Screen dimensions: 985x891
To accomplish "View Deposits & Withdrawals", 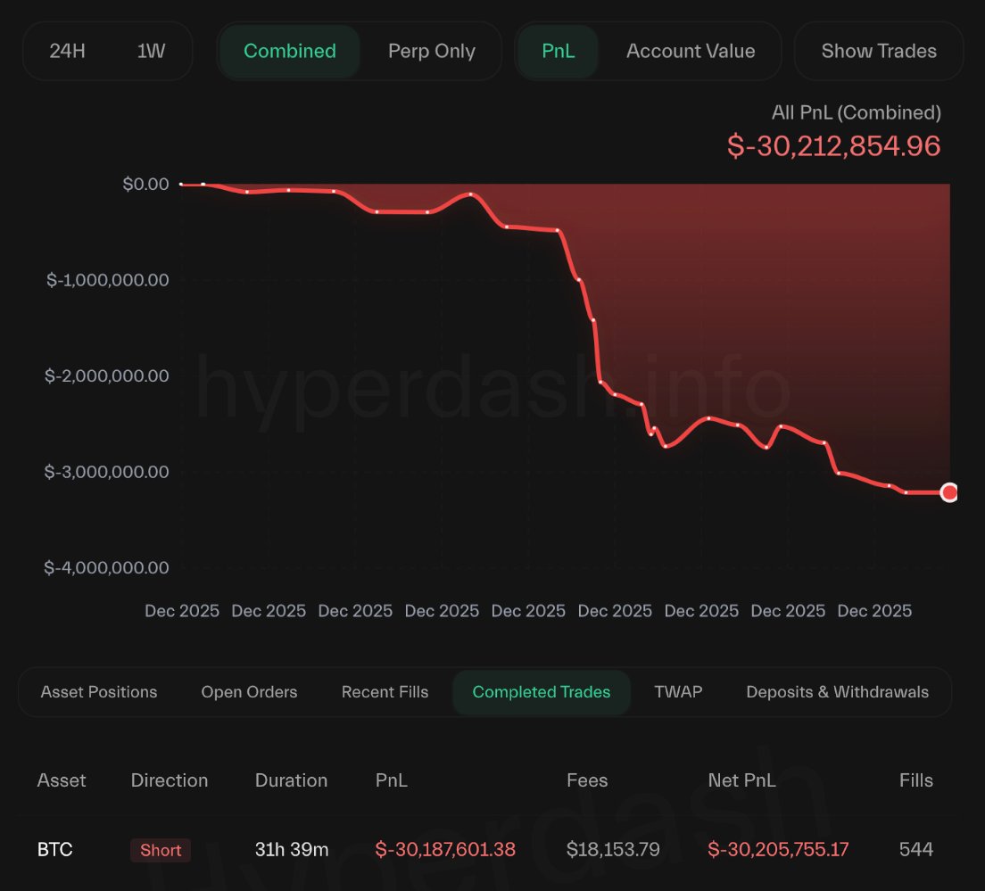I will 837,692.
